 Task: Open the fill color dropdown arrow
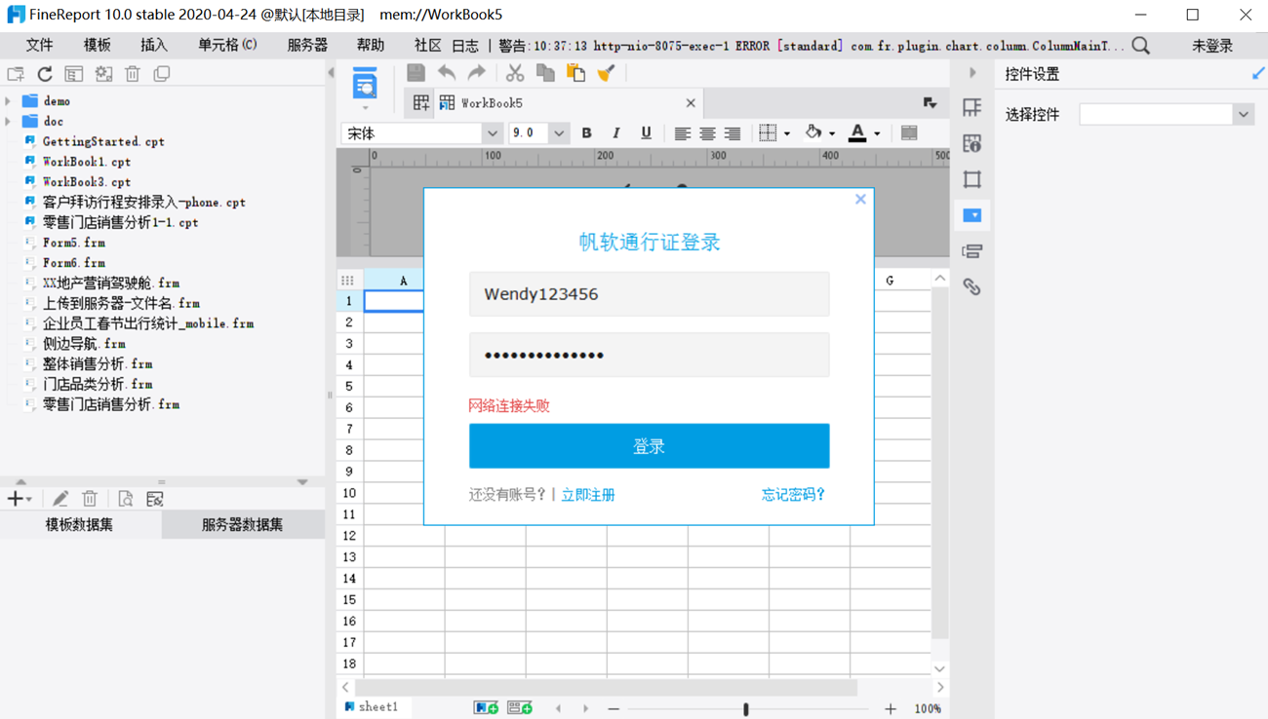[832, 133]
